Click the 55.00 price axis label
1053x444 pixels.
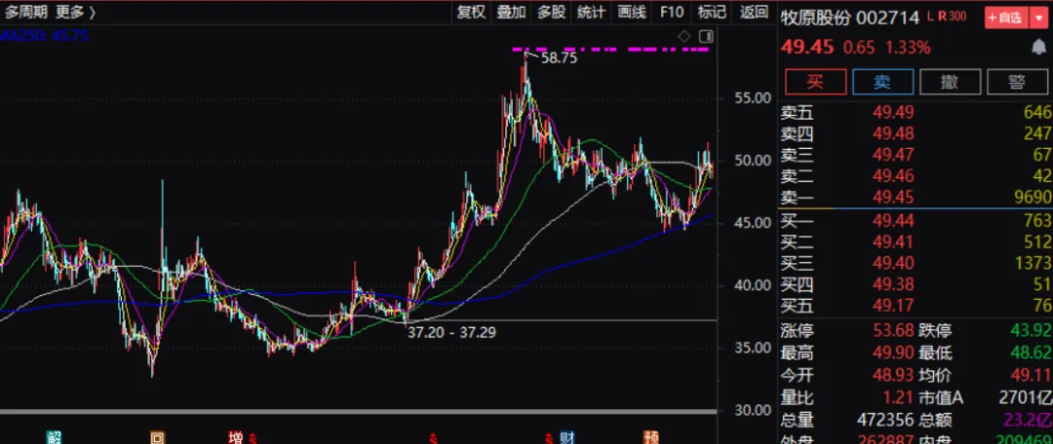[x=752, y=98]
